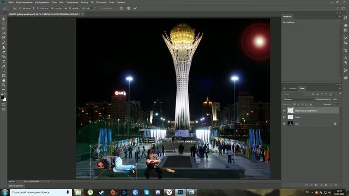The height and width of the screenshot is (196, 349).
Task: Open interpolation dropdown in options bar
Action: [x=107, y=8]
